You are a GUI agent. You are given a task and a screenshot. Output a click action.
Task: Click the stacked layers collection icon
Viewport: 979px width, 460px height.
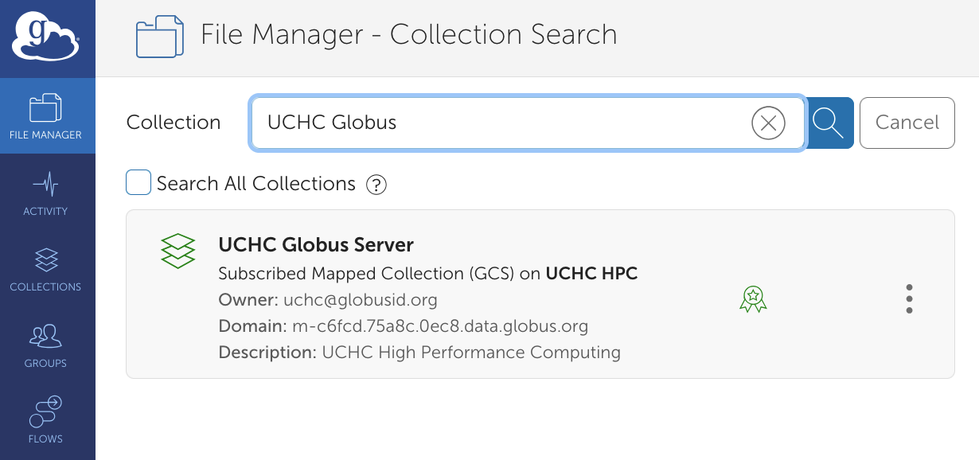178,251
